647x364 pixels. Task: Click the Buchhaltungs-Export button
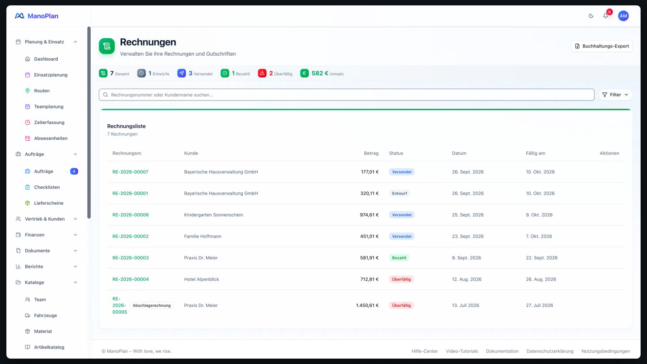602,46
